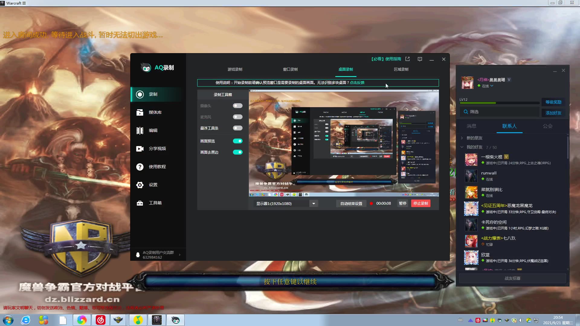Viewport: 580px width, 326px height.
Task: Click avatar of 一根柴火棍
Action: coord(471,160)
